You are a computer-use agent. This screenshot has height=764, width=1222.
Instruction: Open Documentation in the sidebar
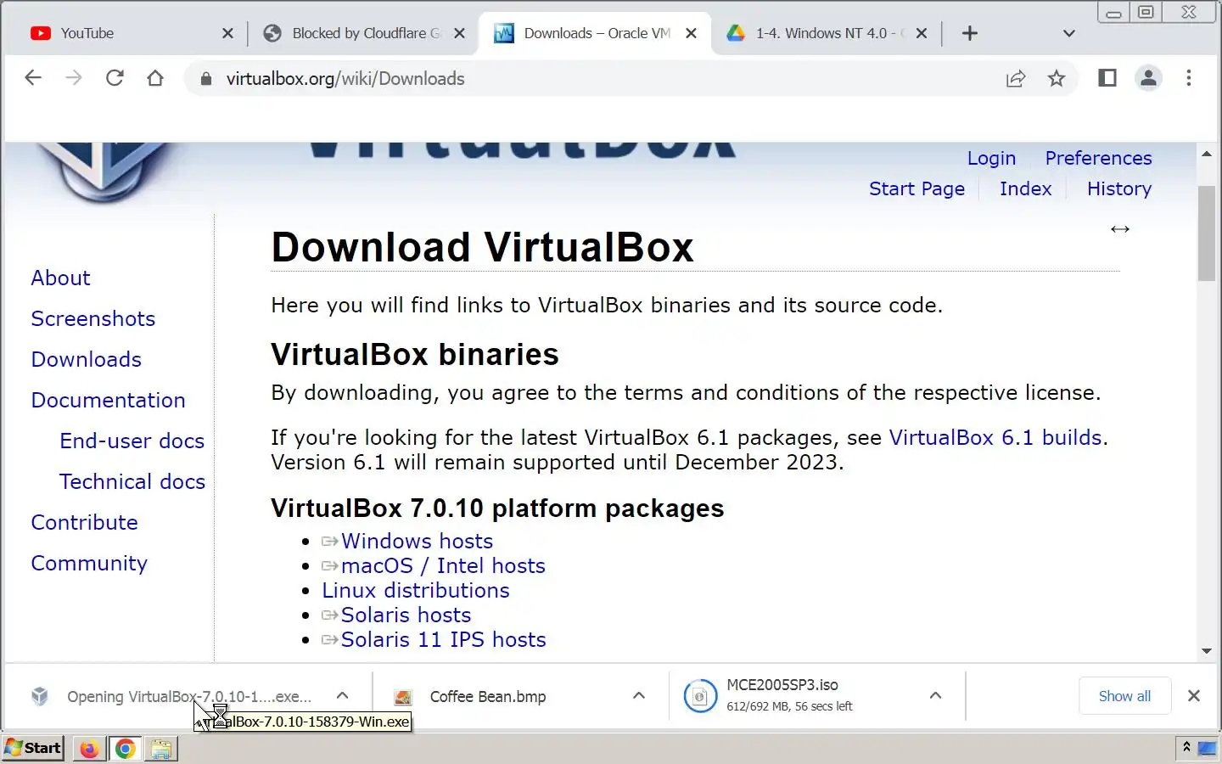(x=108, y=400)
